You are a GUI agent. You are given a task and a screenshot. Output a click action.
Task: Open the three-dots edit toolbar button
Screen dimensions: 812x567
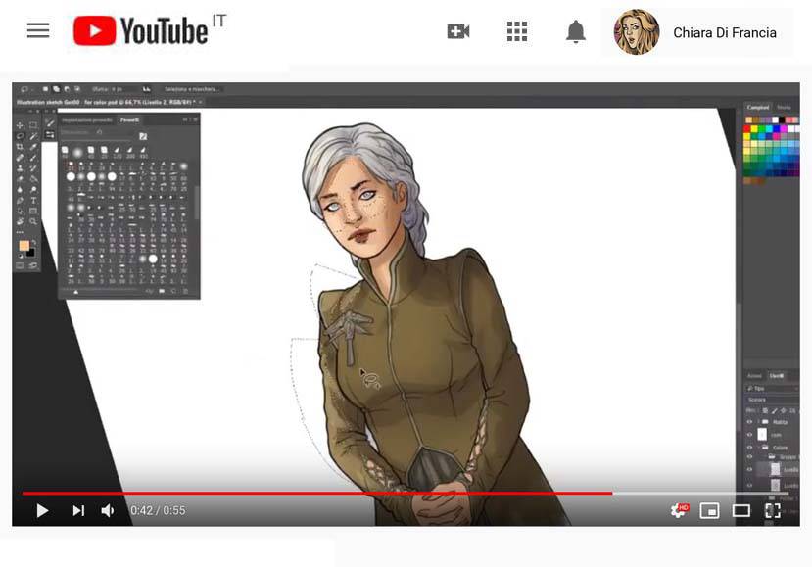(20, 232)
